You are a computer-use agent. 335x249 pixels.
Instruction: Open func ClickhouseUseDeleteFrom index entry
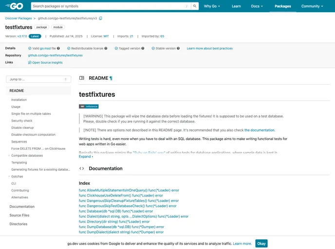121,196
